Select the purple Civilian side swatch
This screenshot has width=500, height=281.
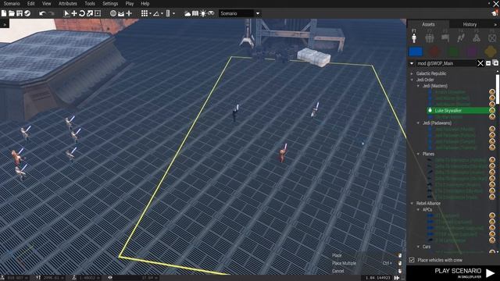point(472,52)
